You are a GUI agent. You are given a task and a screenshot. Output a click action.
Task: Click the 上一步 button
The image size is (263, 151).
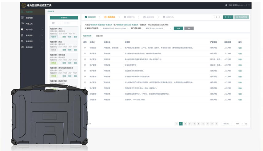(217, 17)
